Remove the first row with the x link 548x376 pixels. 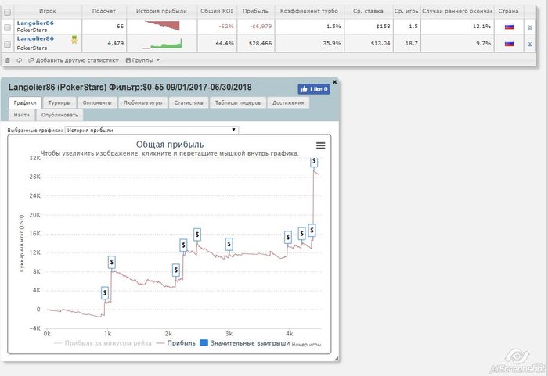point(530,27)
